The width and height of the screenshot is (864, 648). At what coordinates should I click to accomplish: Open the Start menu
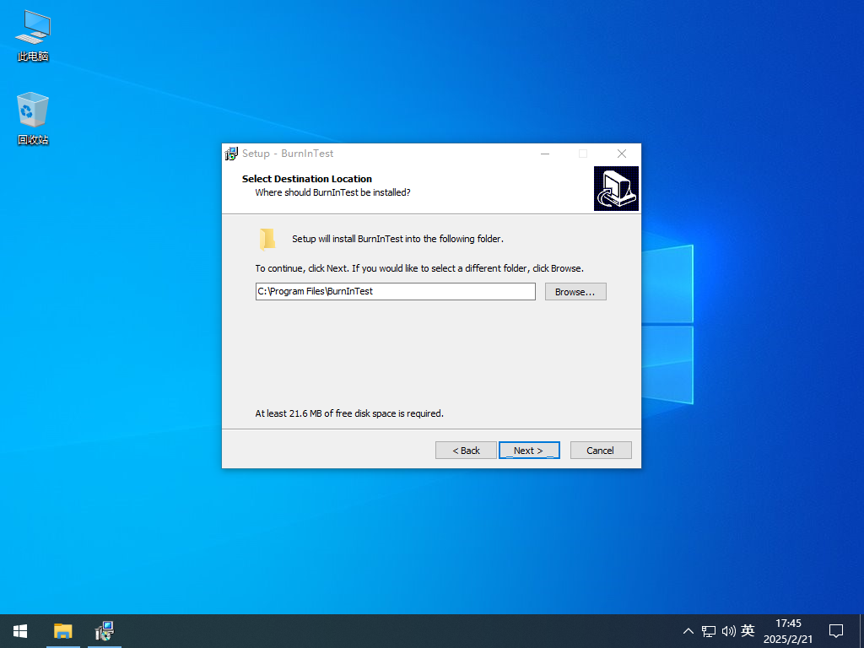[19, 630]
